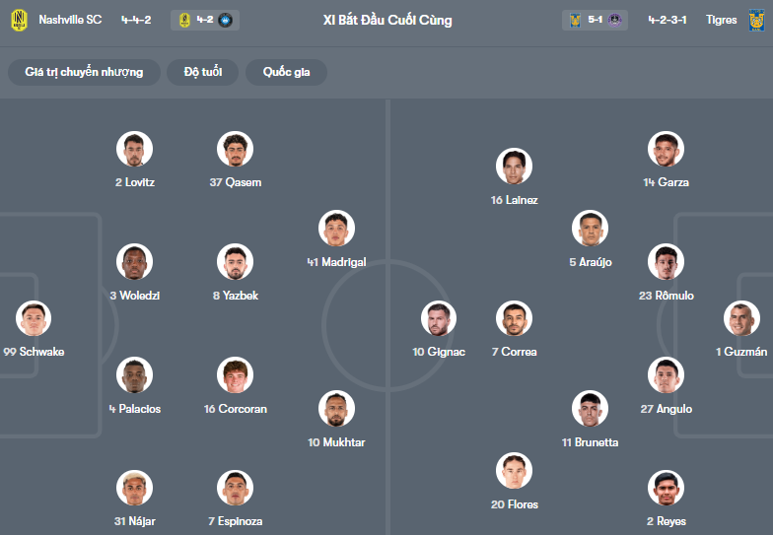Image resolution: width=773 pixels, height=535 pixels.
Task: Click the Nashville SC club crest
Action: [x=18, y=20]
